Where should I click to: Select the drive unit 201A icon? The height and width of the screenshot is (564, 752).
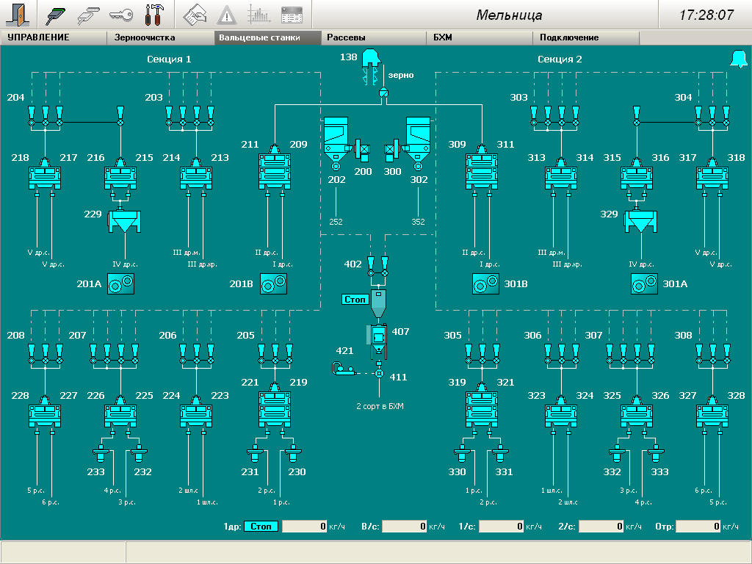120,283
